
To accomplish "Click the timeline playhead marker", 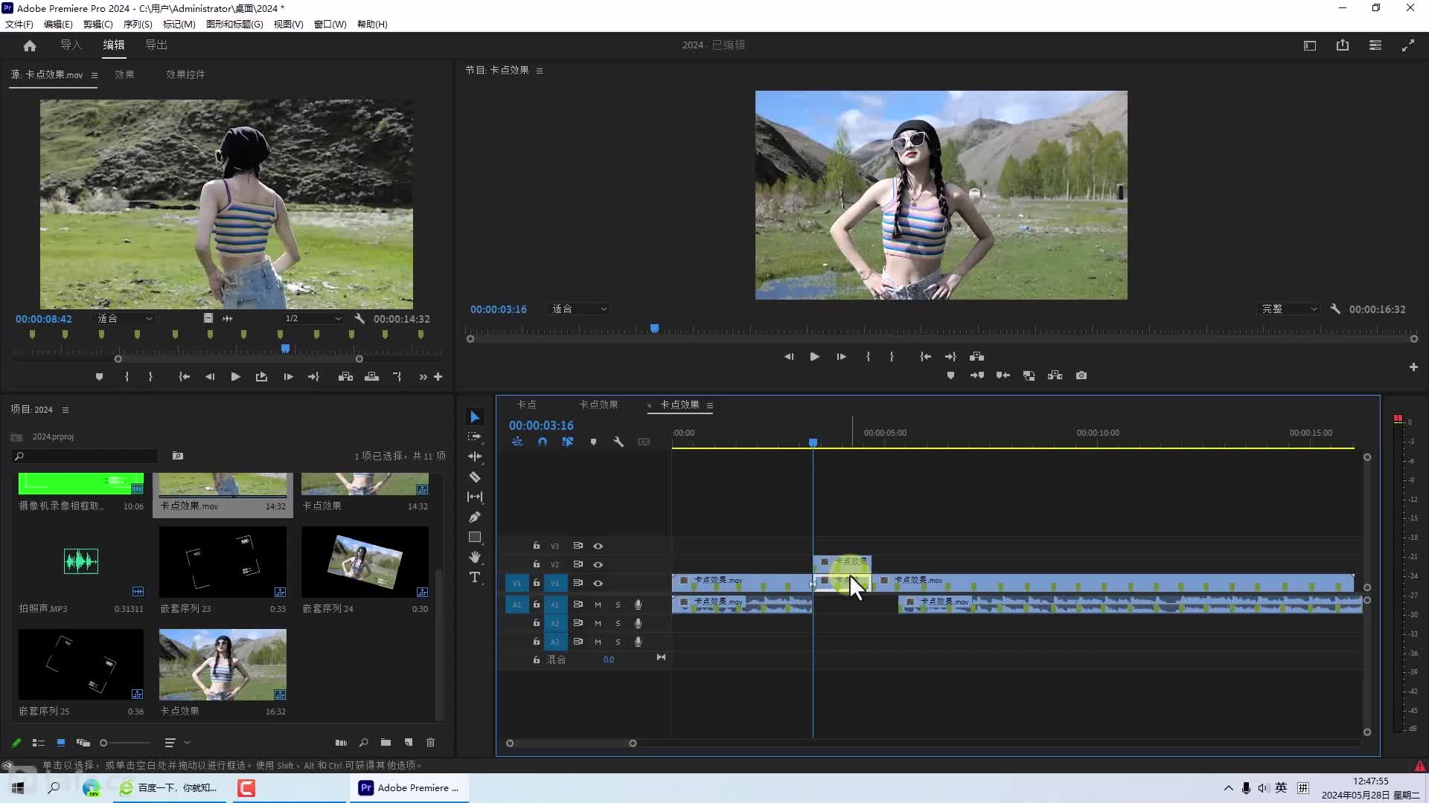I will click(813, 442).
